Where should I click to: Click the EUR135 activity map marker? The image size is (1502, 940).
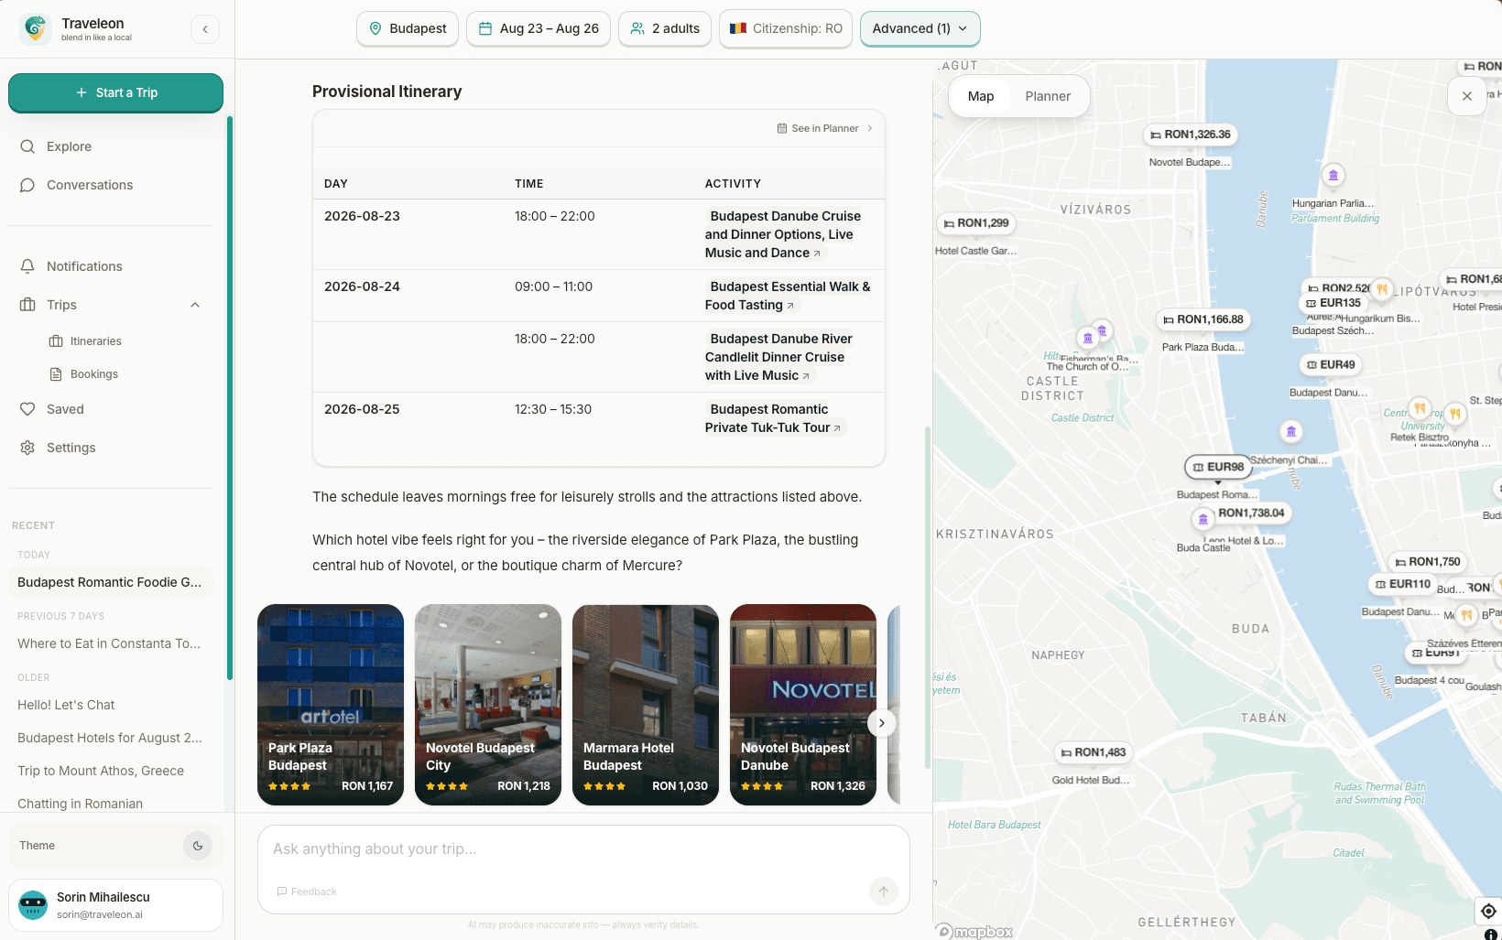click(x=1333, y=303)
